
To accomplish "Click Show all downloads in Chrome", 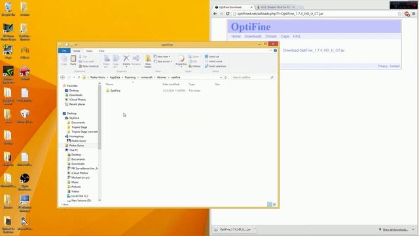I will coord(395,229).
